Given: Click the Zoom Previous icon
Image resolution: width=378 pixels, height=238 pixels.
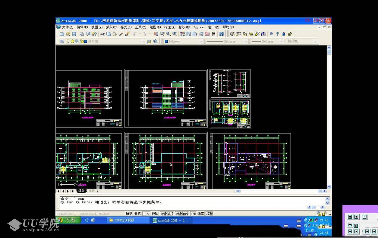Looking at the screenshot, I should click(x=175, y=34).
